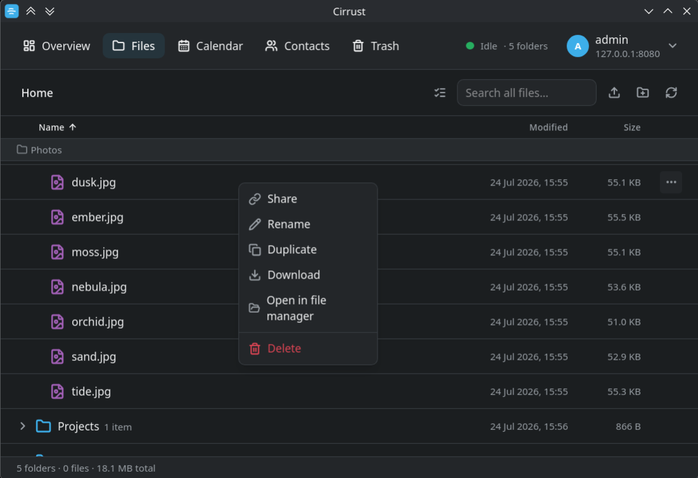The width and height of the screenshot is (698, 478).
Task: Select the dusk.jpg file name
Action: 94,182
